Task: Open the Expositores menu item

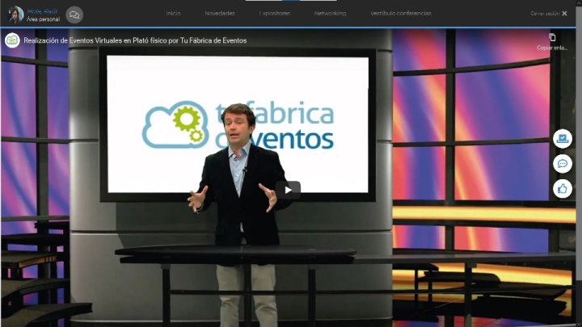Action: [x=275, y=14]
